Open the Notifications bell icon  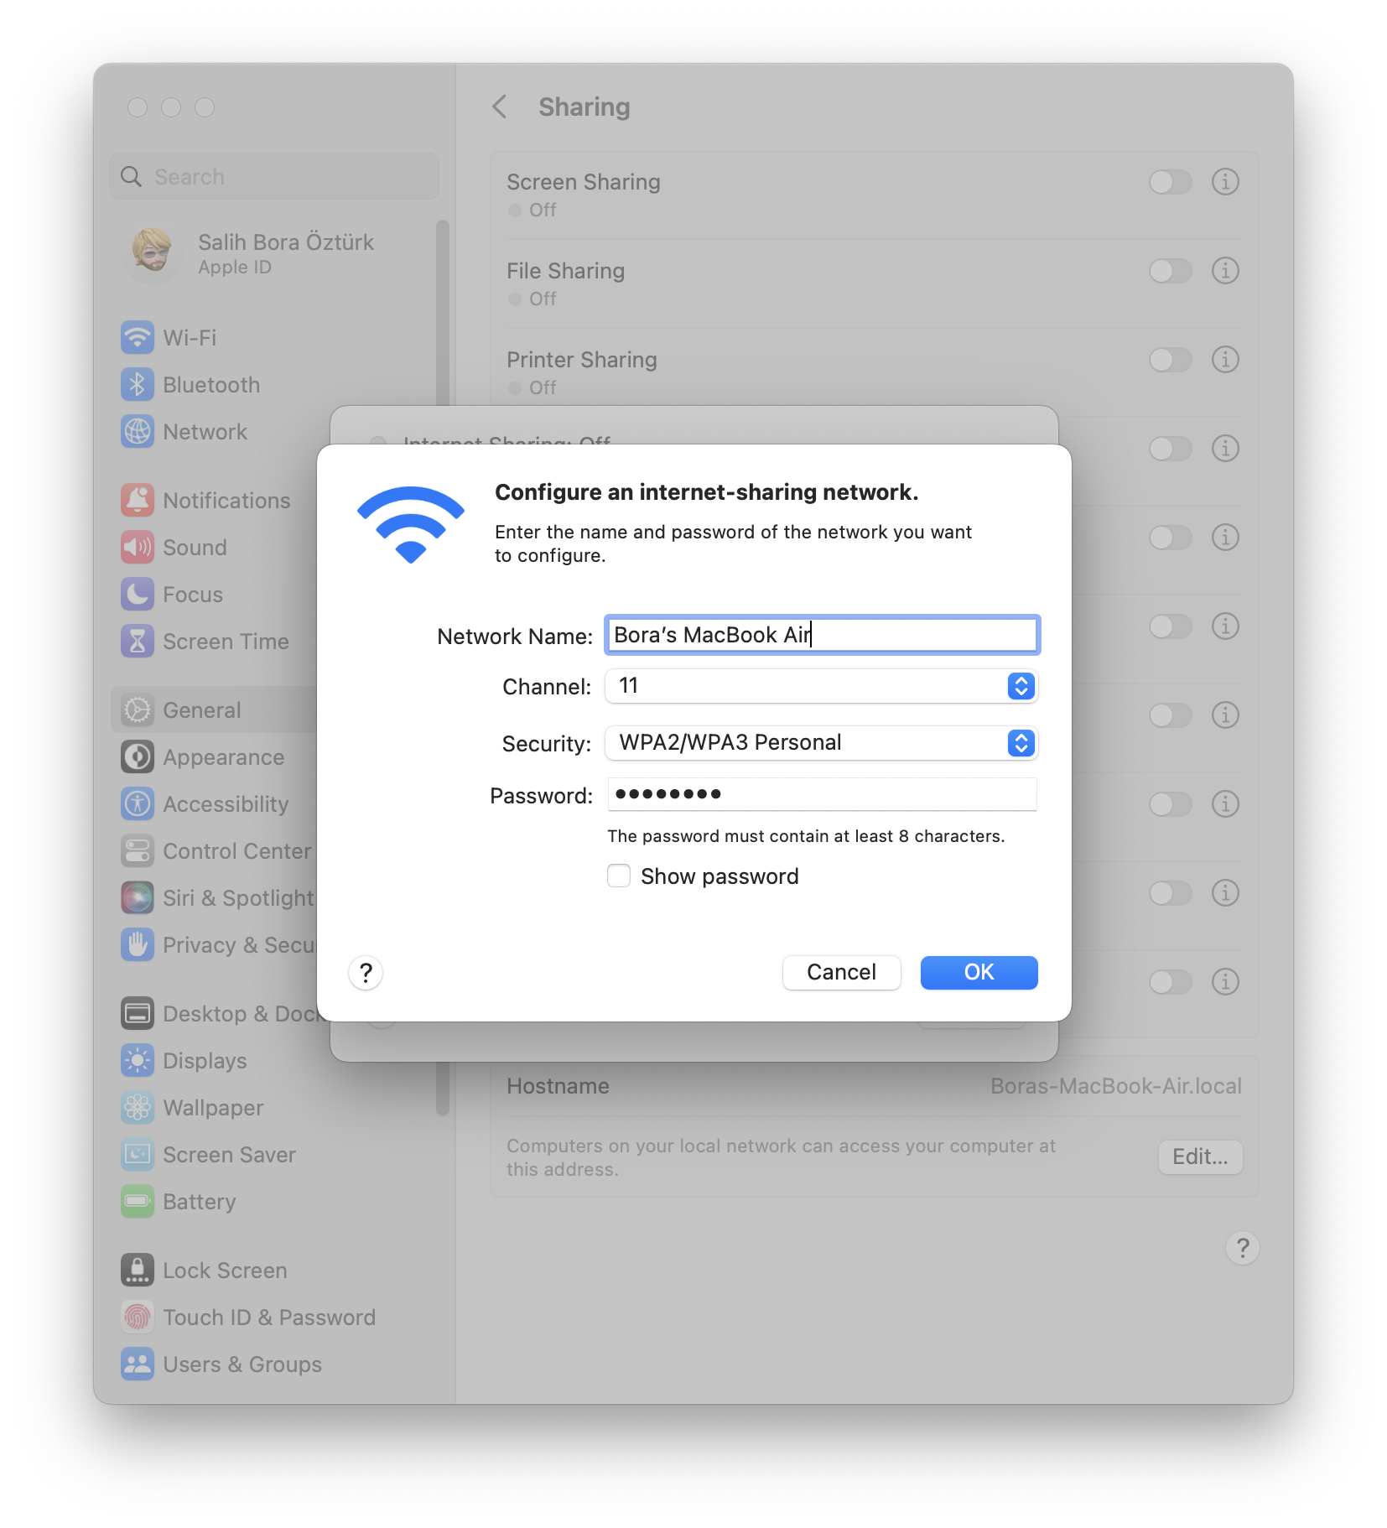(138, 501)
